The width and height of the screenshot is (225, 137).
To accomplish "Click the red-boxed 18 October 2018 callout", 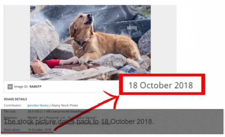I will (x=162, y=84).
